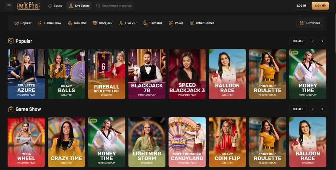The height and width of the screenshot is (170, 336).
Task: Click the Providers grid icon
Action: coord(302,23)
